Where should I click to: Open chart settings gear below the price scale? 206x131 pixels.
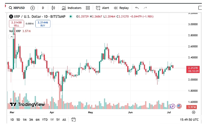pyautogui.click(x=193, y=112)
